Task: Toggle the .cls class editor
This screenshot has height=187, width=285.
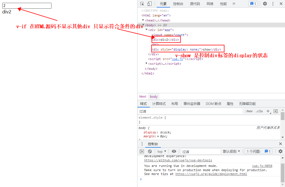Action: pos(259,111)
